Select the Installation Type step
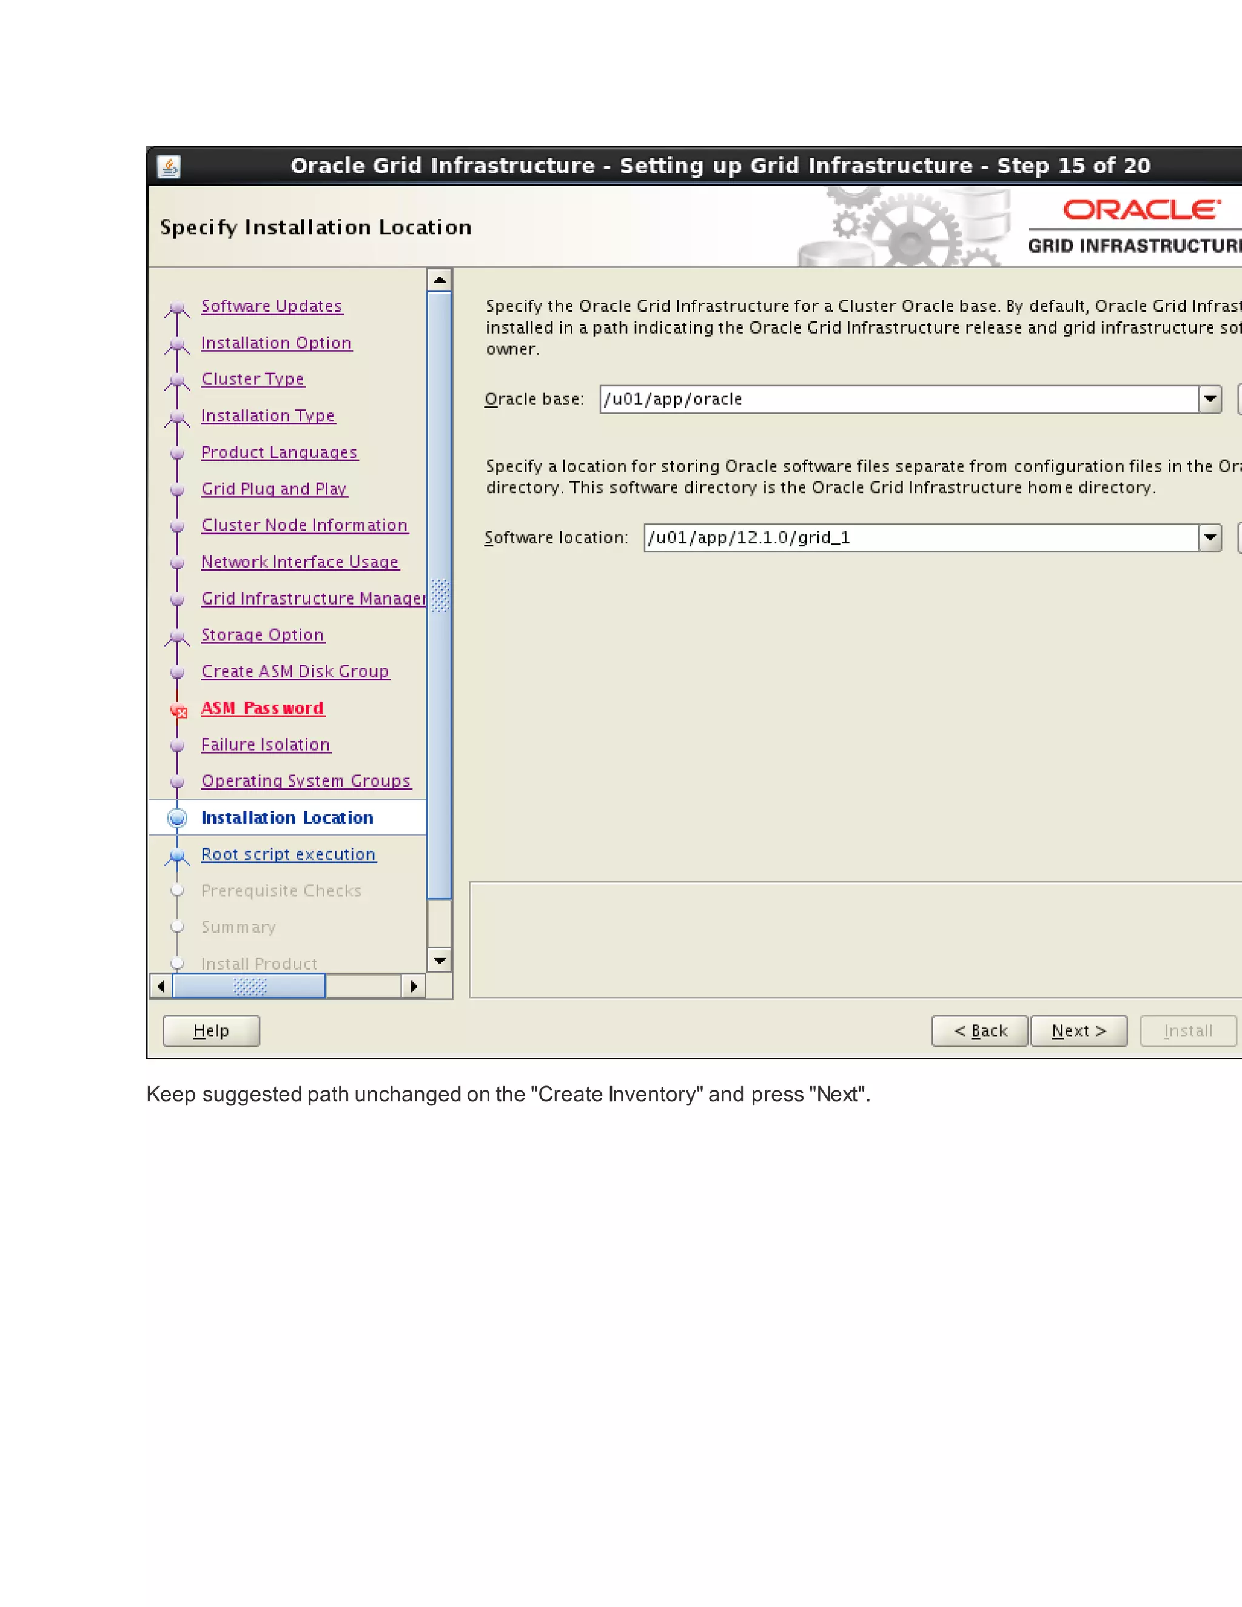Image resolution: width=1242 pixels, height=1607 pixels. [268, 416]
